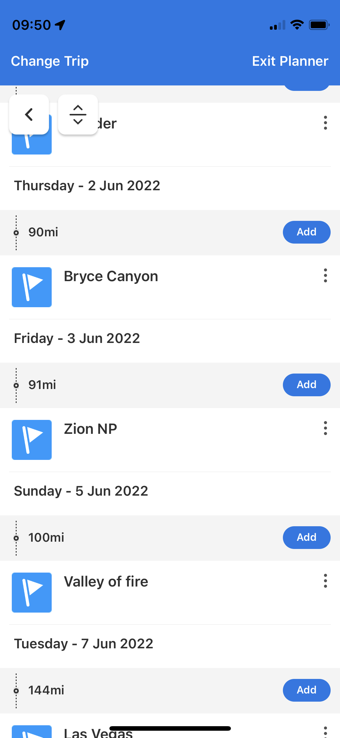Screen dimensions: 340x738
Task: Open options for first stop at top
Action: pyautogui.click(x=325, y=123)
